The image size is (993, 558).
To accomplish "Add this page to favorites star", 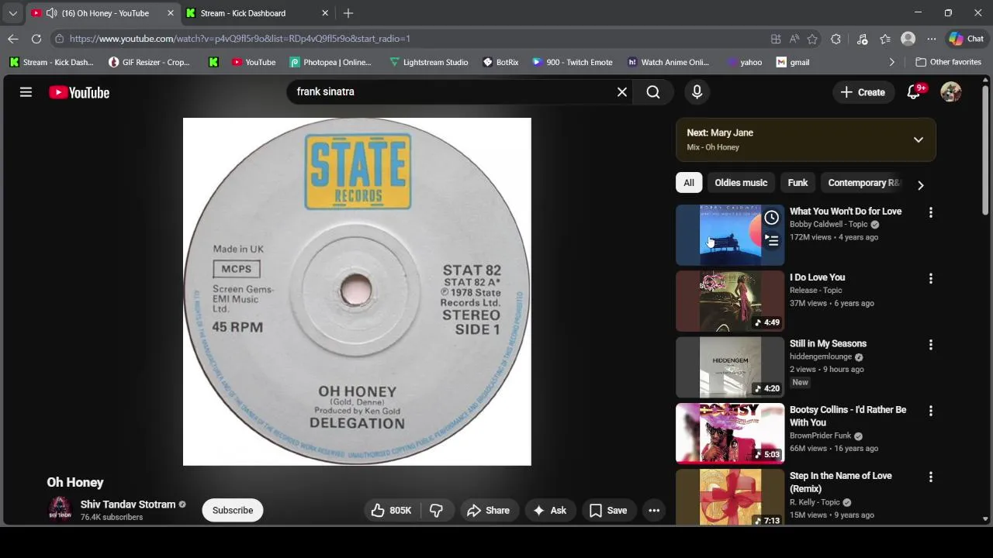I will coord(812,39).
